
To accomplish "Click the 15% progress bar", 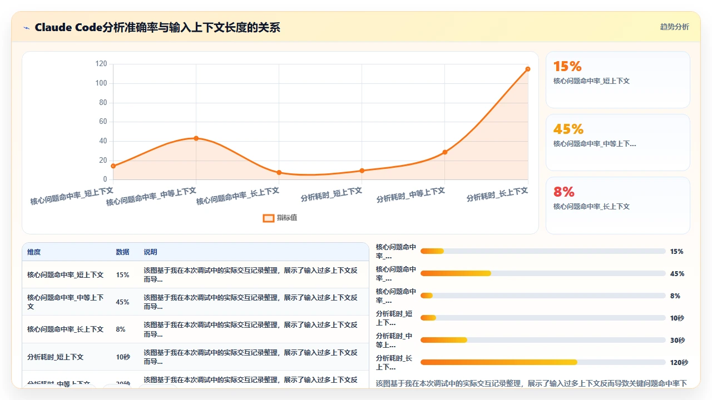I will coord(543,252).
